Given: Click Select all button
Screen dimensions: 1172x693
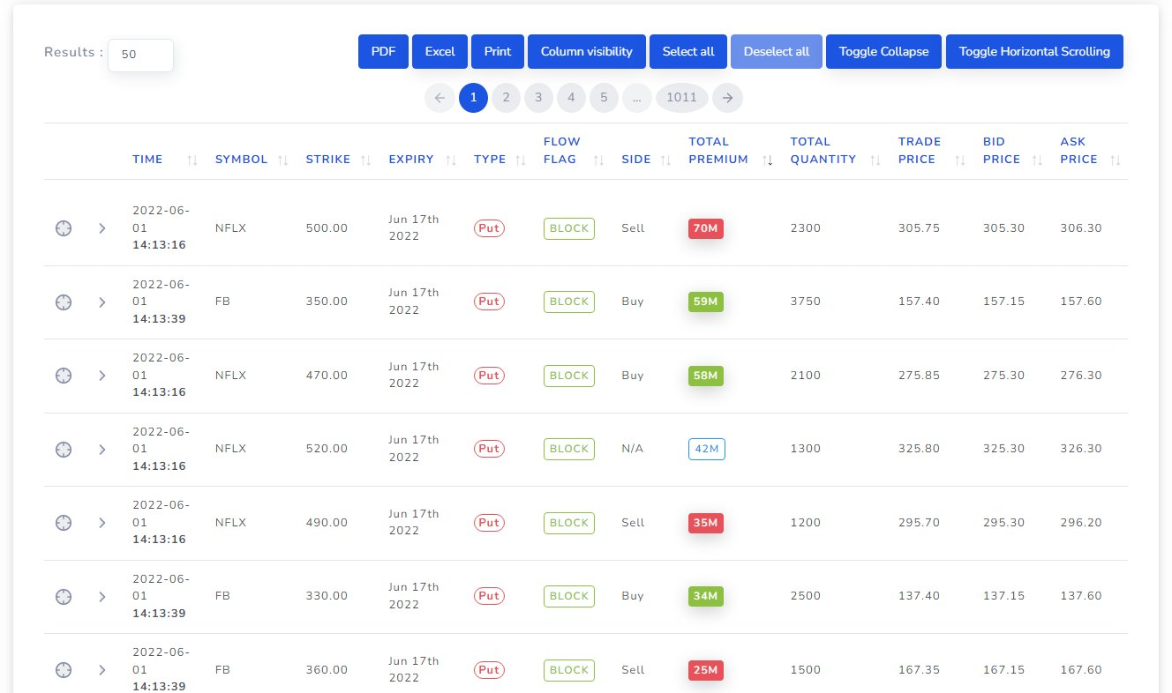Looking at the screenshot, I should coord(688,51).
